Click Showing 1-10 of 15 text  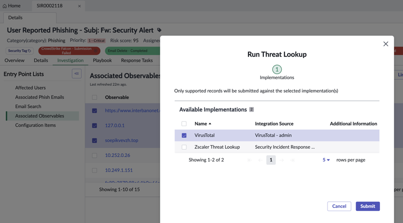[119, 190]
